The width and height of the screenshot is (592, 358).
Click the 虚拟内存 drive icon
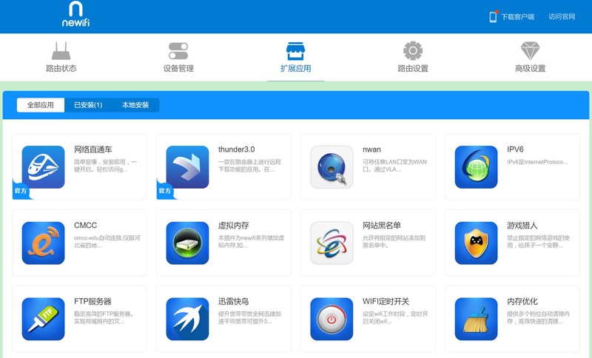pyautogui.click(x=188, y=243)
